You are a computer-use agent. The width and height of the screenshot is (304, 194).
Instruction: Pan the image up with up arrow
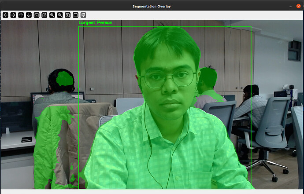pyautogui.click(x=21, y=15)
